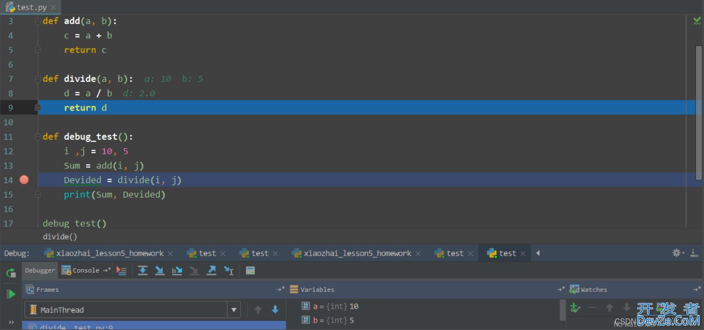Rerun the debug session with the Rerun icon
Screen dimensions: 704x330
pos(11,273)
